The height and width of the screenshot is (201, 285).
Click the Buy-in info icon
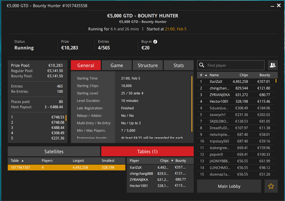pos(155,42)
